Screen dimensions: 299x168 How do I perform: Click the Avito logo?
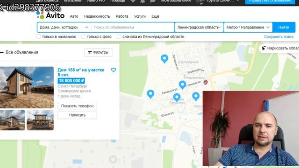click(x=50, y=15)
